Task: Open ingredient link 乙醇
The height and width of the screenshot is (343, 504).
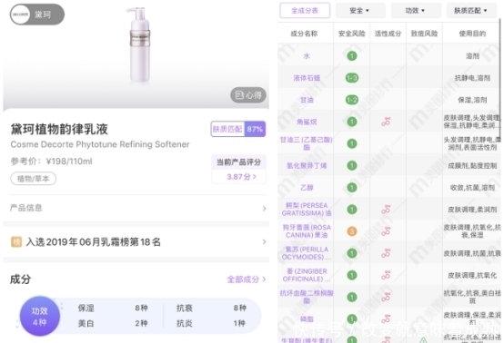Action: (x=307, y=188)
